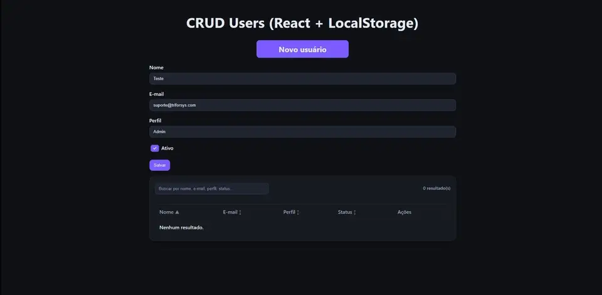Click the Nome field label above the form

coord(156,68)
